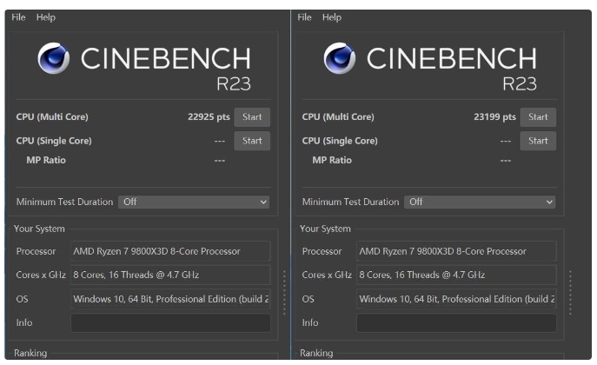Click the empty Info field in right window

click(456, 322)
